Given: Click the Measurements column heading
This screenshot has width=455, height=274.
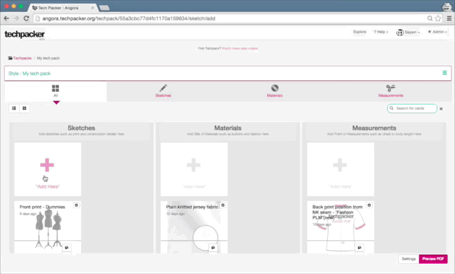Looking at the screenshot, I should (374, 128).
